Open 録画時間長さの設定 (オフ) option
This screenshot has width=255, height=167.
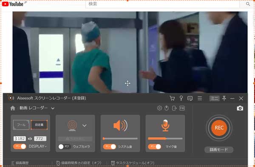click(79, 163)
